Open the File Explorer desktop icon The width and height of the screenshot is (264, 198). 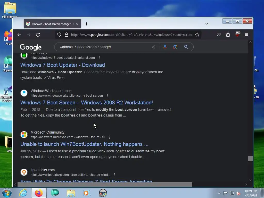[10, 10]
